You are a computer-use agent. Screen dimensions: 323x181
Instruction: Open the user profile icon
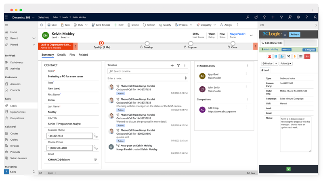point(315,17)
